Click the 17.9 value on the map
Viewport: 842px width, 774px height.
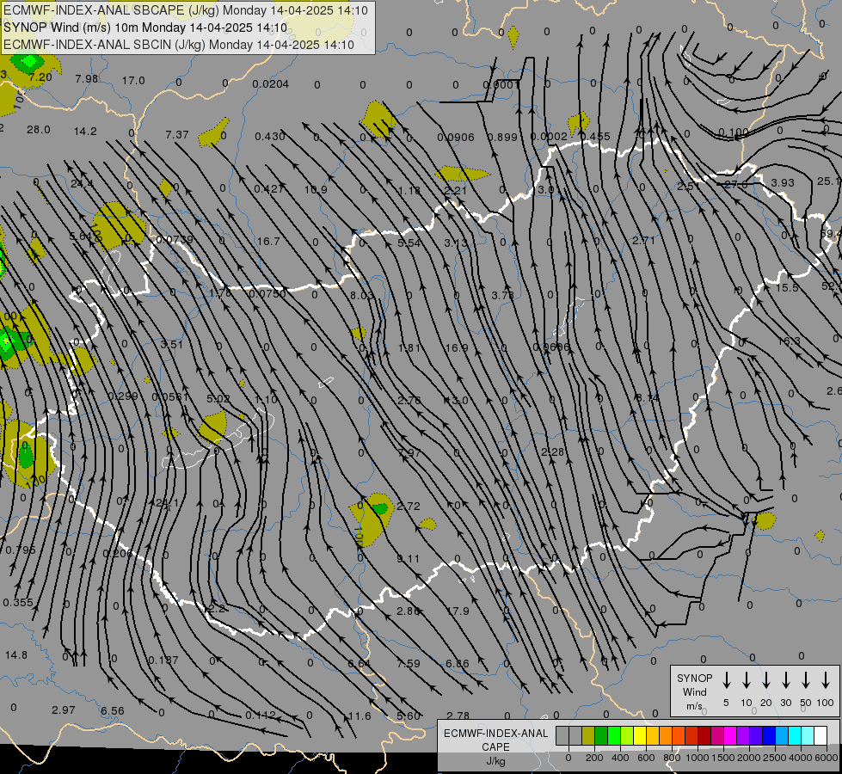(458, 611)
